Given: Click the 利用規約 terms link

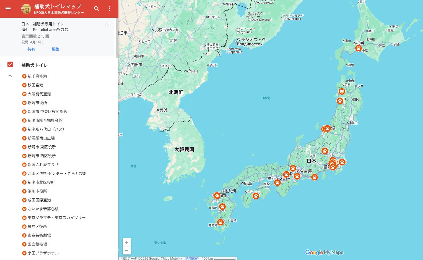Looking at the screenshot, I should [x=192, y=258].
